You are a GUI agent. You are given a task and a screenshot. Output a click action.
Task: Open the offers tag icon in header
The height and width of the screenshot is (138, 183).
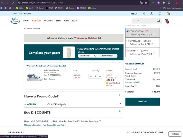click(168, 14)
